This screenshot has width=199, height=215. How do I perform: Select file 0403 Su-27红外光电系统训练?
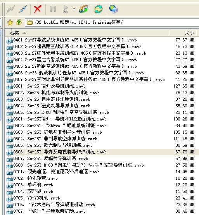pyautogui.click(x=80, y=53)
